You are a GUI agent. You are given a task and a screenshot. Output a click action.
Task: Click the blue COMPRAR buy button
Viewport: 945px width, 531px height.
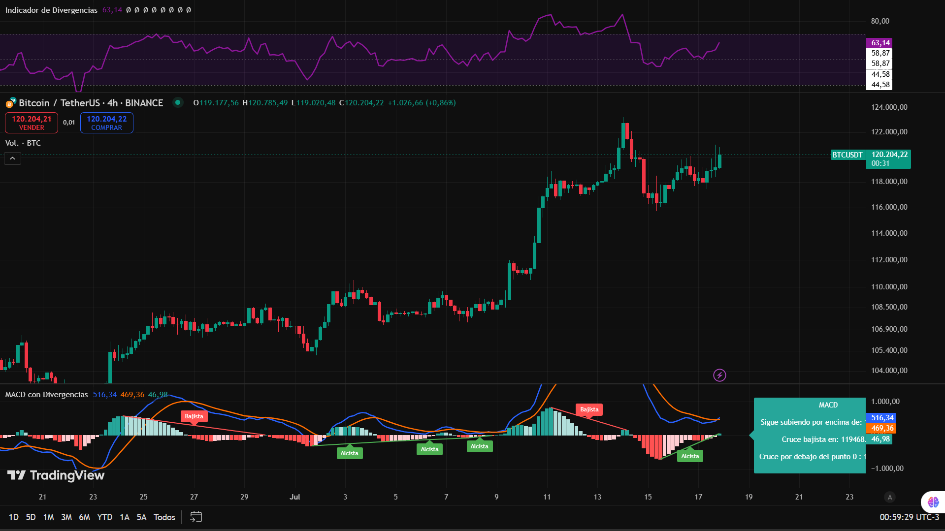click(107, 123)
